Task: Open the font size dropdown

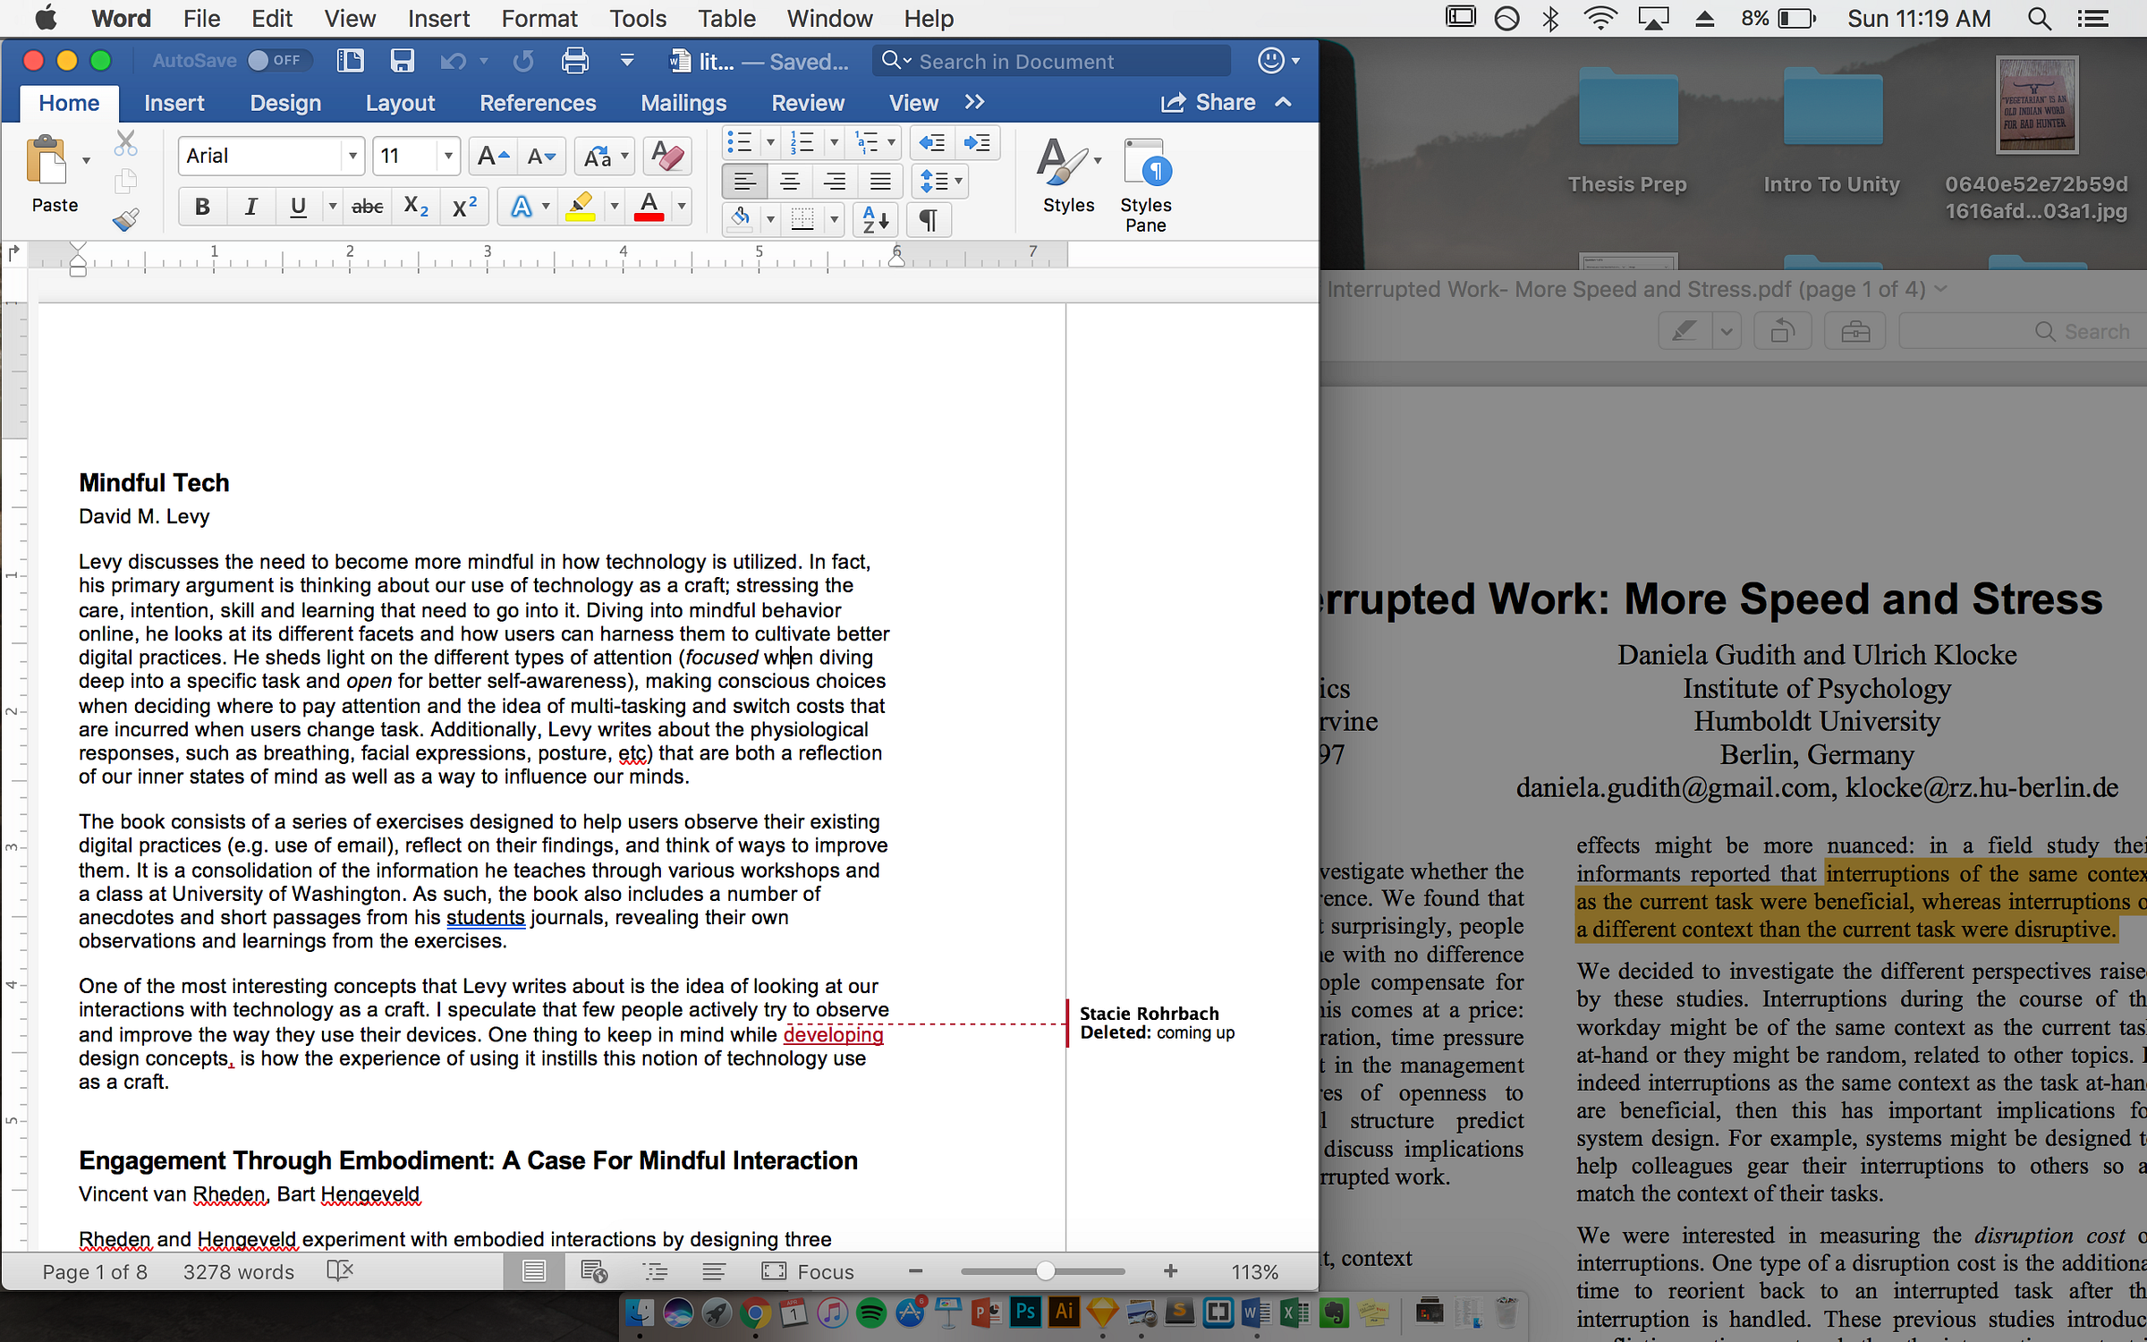Action: [x=447, y=157]
